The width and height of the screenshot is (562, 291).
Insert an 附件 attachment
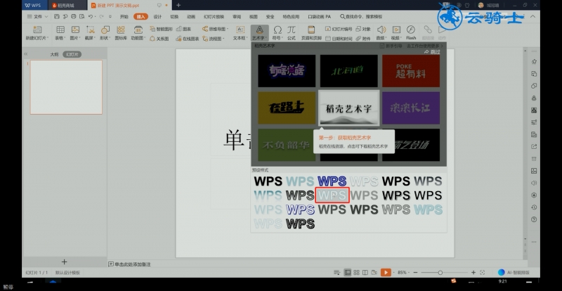[x=363, y=39]
